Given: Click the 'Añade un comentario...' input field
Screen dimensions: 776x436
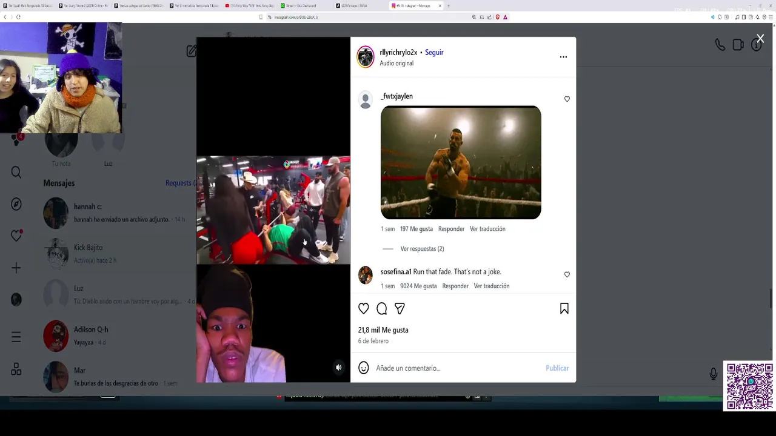Looking at the screenshot, I should pos(457,368).
